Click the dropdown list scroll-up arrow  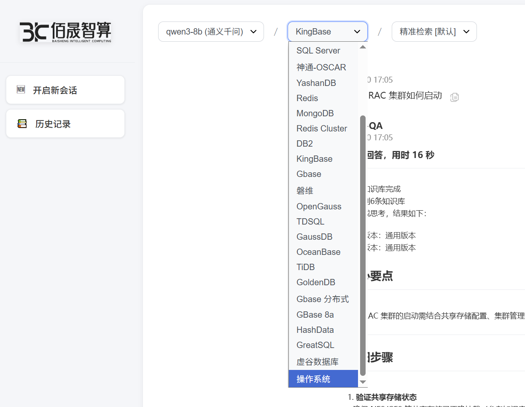[x=363, y=47]
